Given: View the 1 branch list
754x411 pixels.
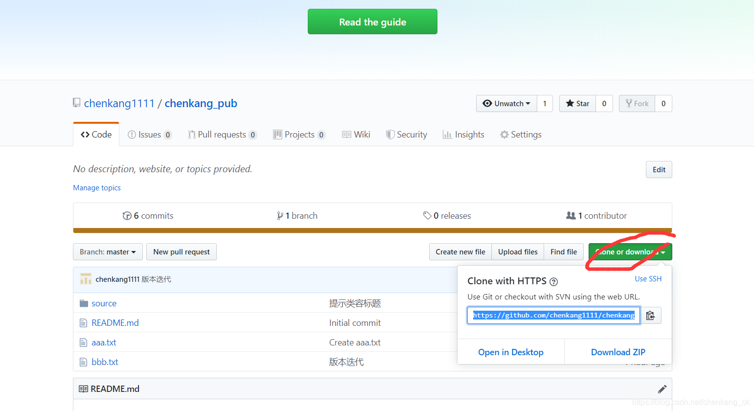Looking at the screenshot, I should click(x=297, y=216).
